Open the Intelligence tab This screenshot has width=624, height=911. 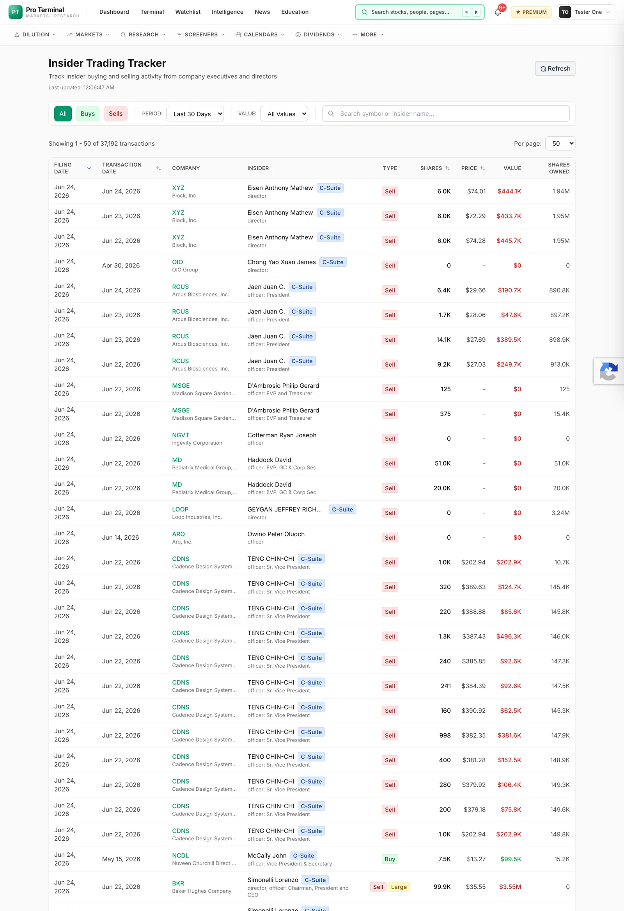click(227, 12)
